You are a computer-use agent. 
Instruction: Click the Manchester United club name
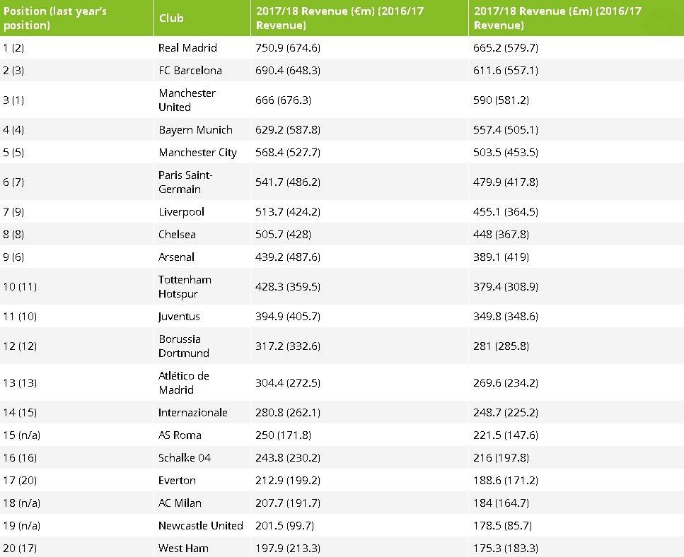coord(187,100)
